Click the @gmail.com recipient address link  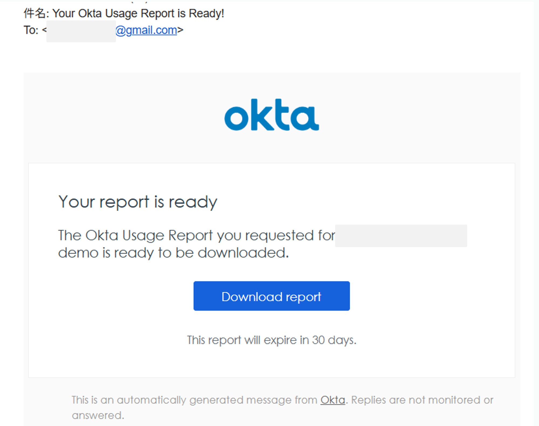pyautogui.click(x=146, y=30)
